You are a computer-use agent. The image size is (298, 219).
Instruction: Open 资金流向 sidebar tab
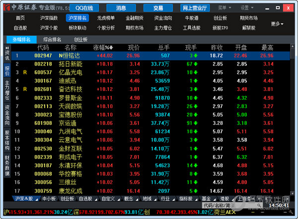tap(7, 115)
